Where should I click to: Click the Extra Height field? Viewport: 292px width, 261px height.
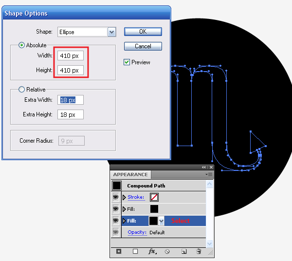pos(71,114)
